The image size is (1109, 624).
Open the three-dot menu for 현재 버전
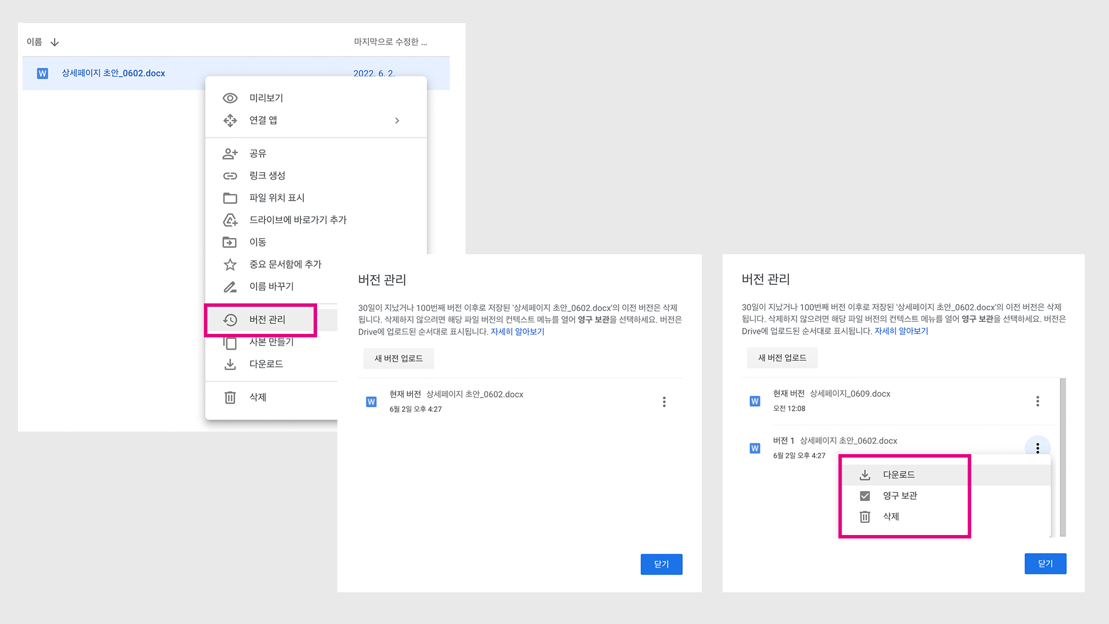tap(664, 402)
